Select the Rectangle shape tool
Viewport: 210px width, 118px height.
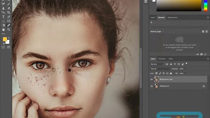click(x=9, y=21)
